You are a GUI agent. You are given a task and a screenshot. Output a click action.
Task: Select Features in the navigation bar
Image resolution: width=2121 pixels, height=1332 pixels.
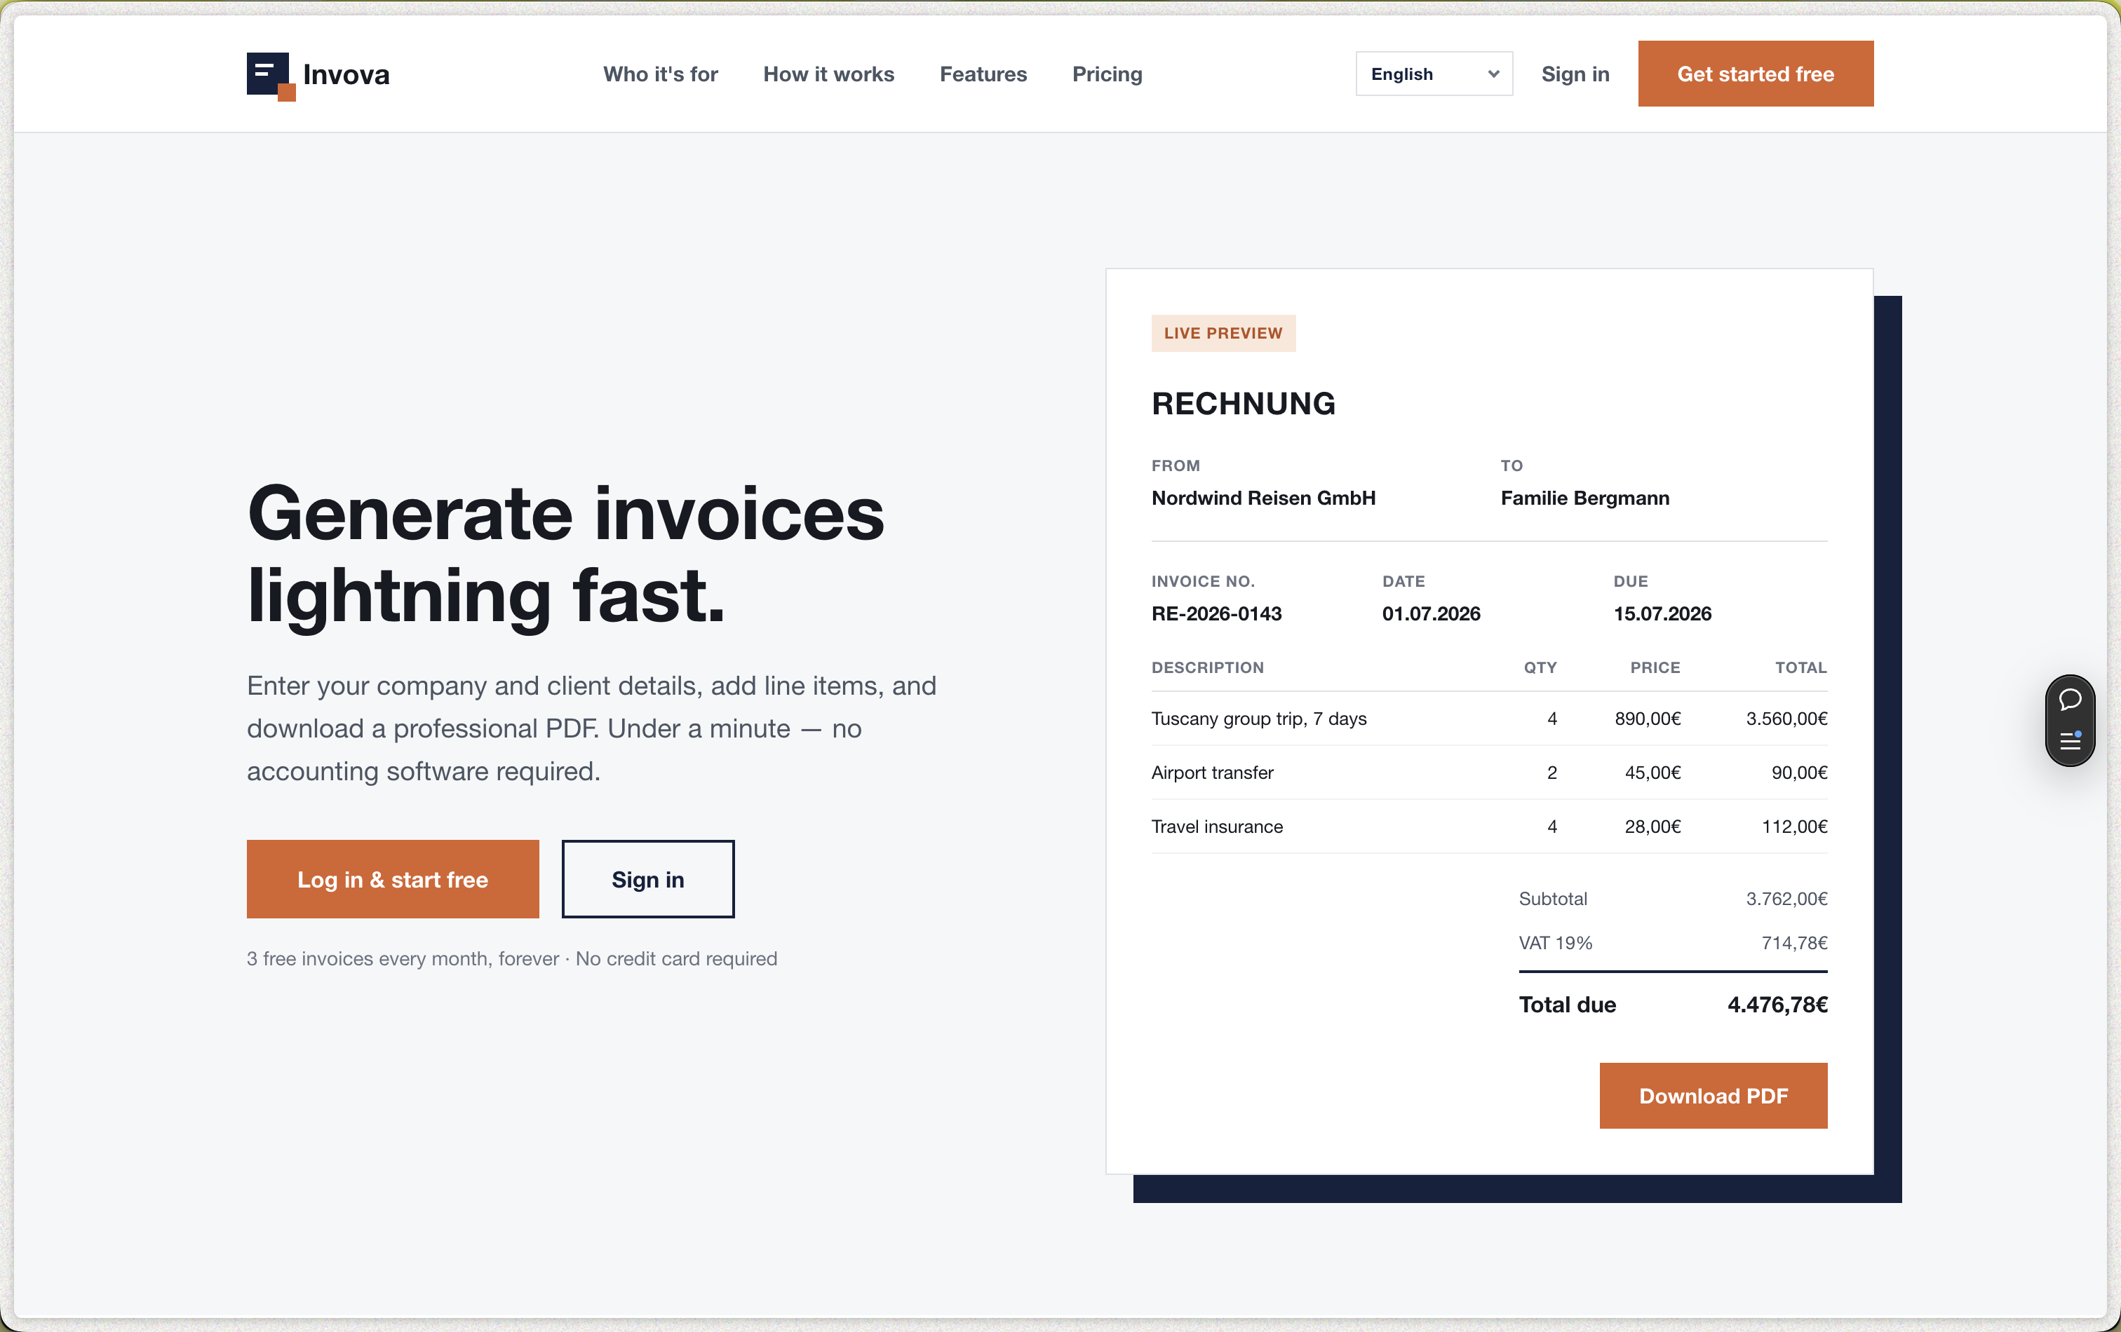pos(983,74)
